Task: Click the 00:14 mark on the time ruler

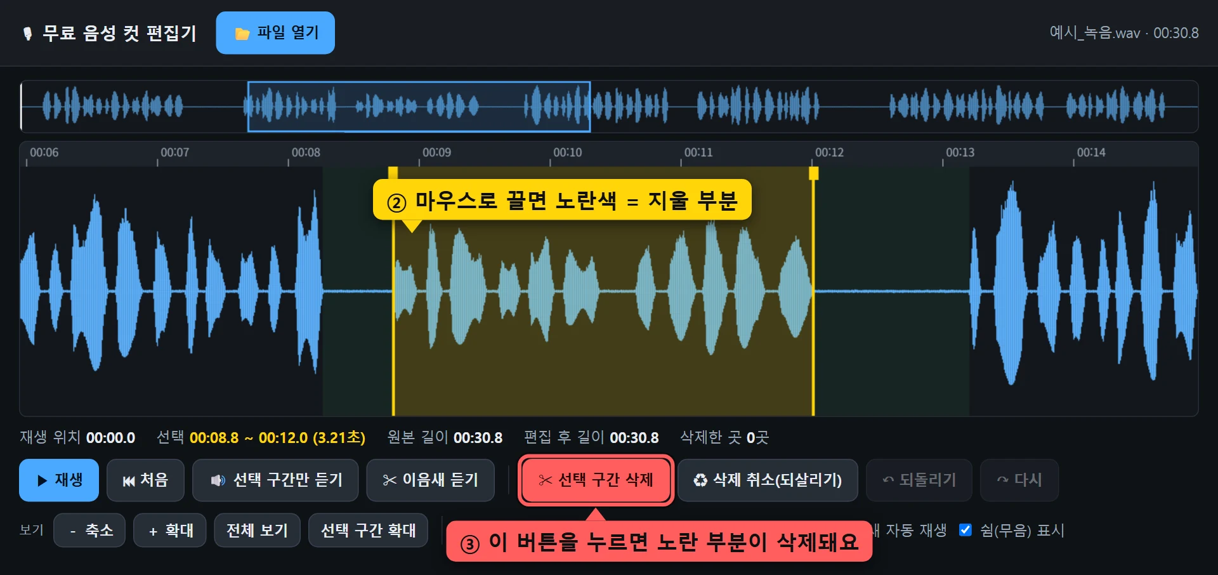Action: [1090, 152]
